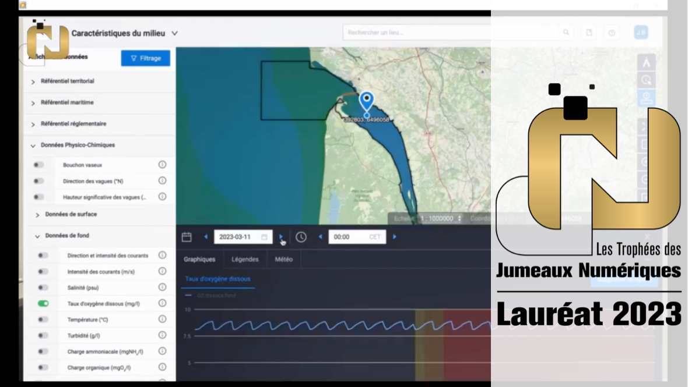Open Caractéristiques du milieu dropdown
This screenshot has width=688, height=387.
(x=174, y=34)
